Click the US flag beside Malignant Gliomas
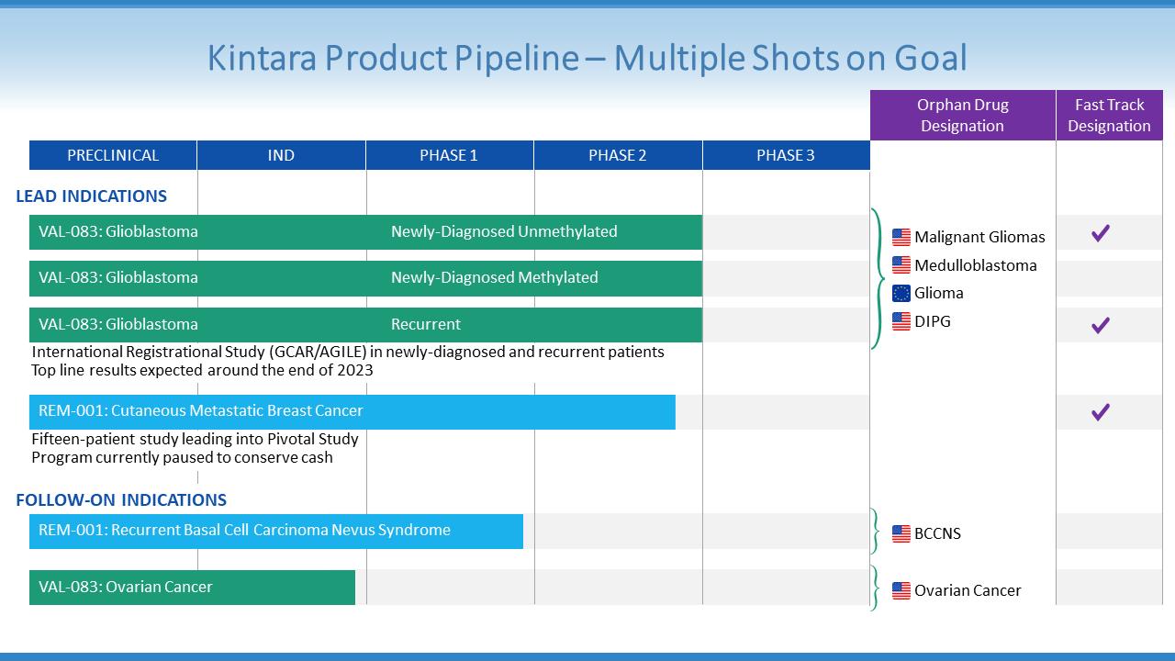Image resolution: width=1175 pixels, height=661 pixels. pyautogui.click(x=901, y=237)
